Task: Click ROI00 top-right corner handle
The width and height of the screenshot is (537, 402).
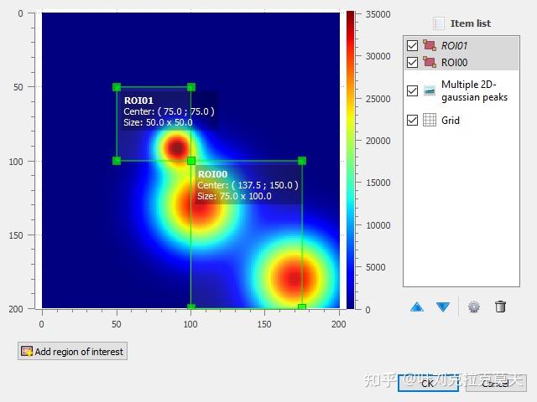Action: (302, 161)
